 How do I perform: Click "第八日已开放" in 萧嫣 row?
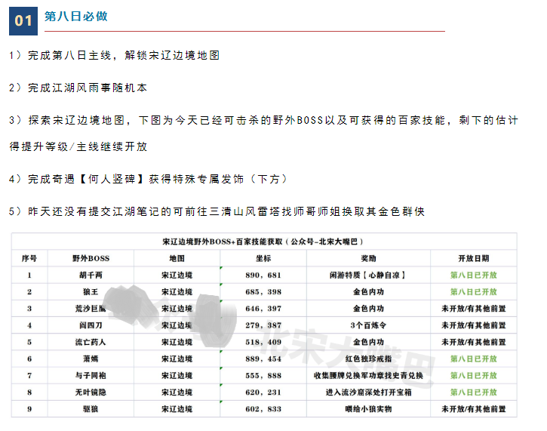pyautogui.click(x=473, y=359)
